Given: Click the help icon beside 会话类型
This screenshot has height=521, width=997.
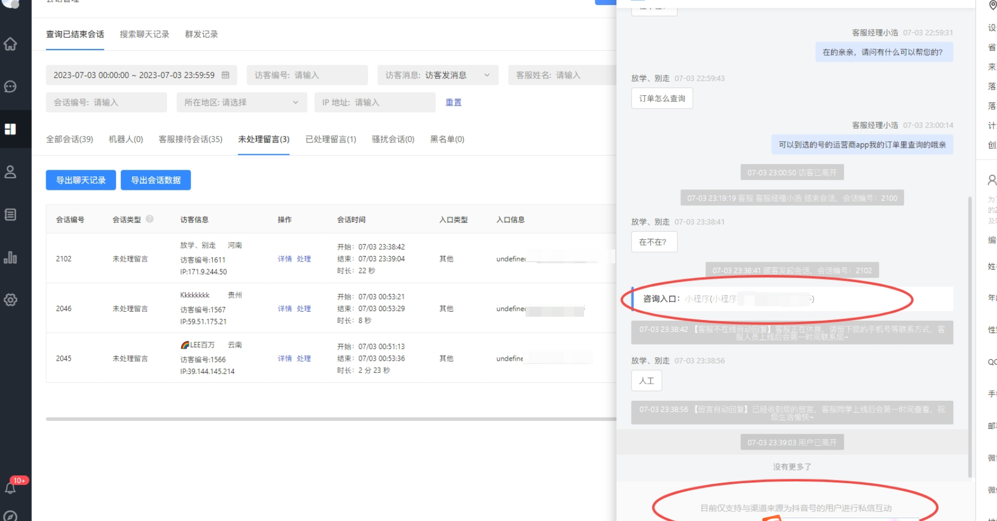Looking at the screenshot, I should click(150, 219).
